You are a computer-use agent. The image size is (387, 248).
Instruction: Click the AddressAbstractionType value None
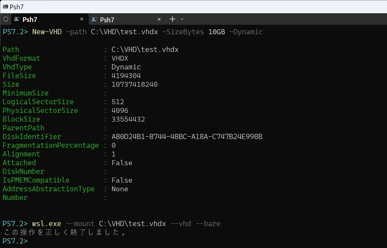pos(120,189)
